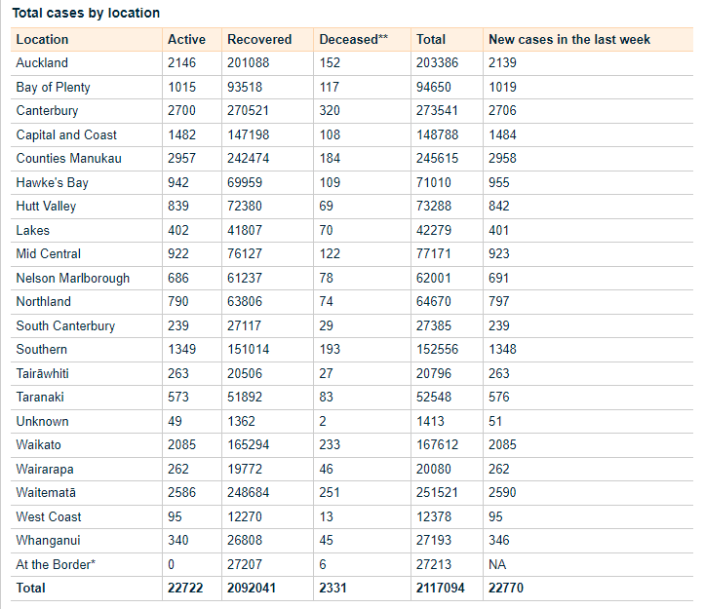
Task: Click the "Deceased**" column header
Action: (353, 39)
